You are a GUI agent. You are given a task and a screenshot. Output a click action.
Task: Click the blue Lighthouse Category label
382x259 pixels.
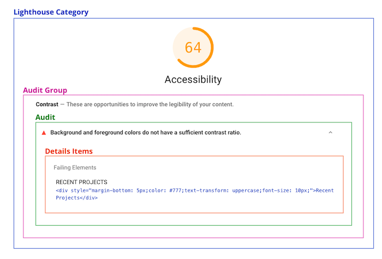(51, 12)
